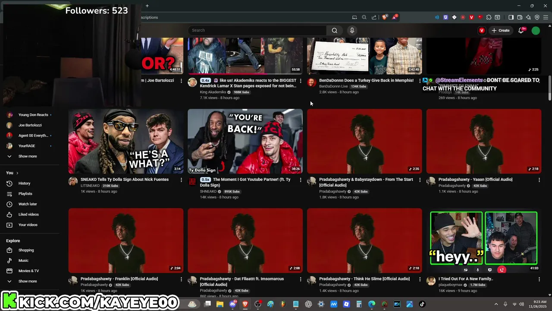Open Think He Slime Official Audio title
This screenshot has height=311, width=552.
(364, 279)
